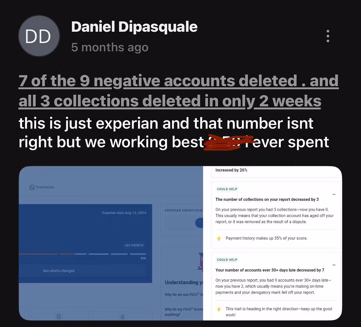Open Daniel Dipasquale's profile name

click(134, 27)
